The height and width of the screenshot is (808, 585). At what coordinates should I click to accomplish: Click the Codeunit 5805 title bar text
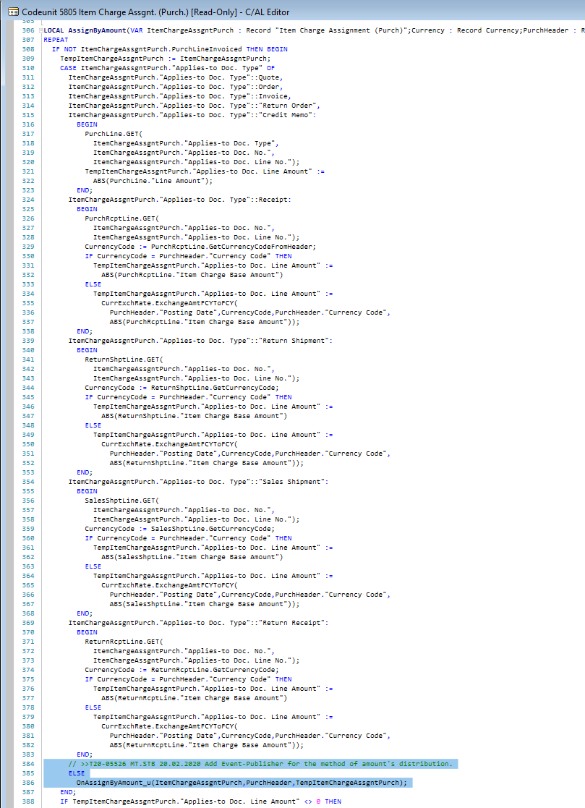point(108,12)
